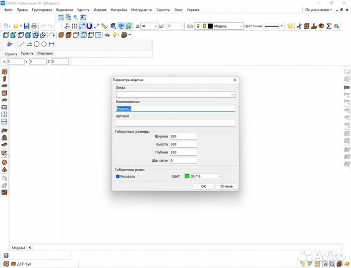Click the Print icon in toolbar
Screen dimensions: 351x268
(x=33, y=26)
